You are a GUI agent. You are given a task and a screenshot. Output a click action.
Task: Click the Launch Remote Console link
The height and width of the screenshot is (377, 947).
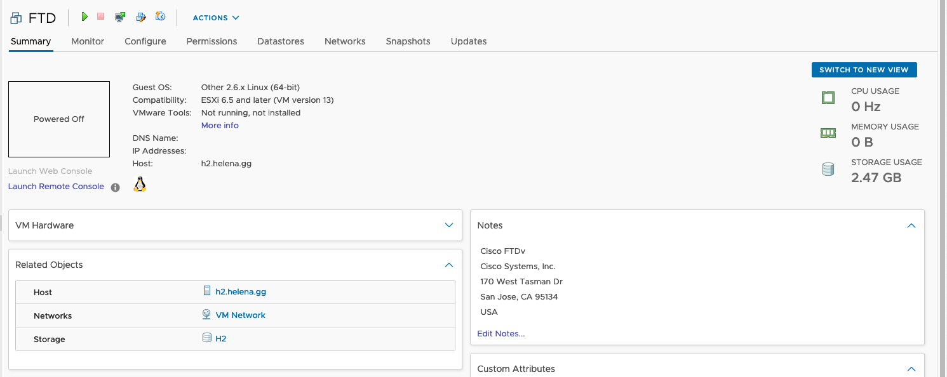pyautogui.click(x=56, y=187)
